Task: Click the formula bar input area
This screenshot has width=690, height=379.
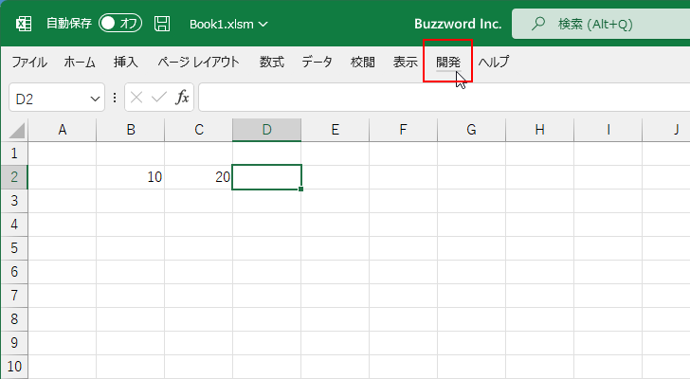Action: pos(444,98)
